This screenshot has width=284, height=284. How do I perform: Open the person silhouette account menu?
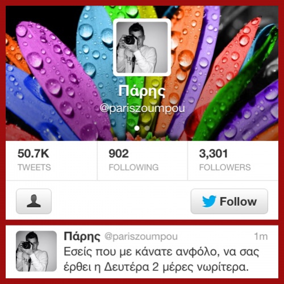coord(34,201)
